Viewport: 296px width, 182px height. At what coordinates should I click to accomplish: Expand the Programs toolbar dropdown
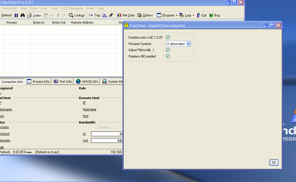(167, 15)
